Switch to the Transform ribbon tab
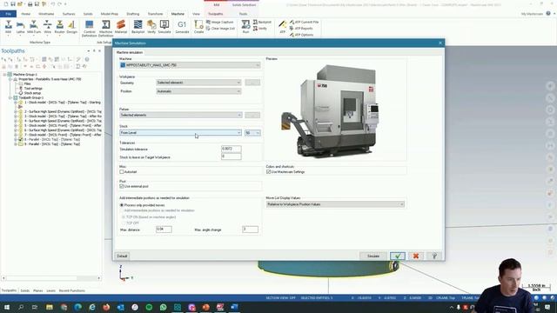557x313 pixels. [155, 14]
